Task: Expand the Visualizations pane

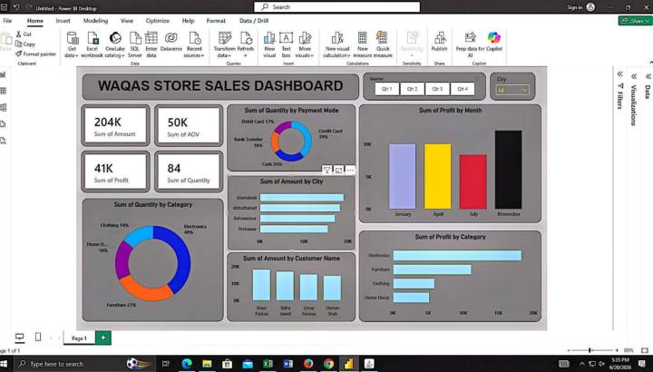Action: [x=634, y=76]
